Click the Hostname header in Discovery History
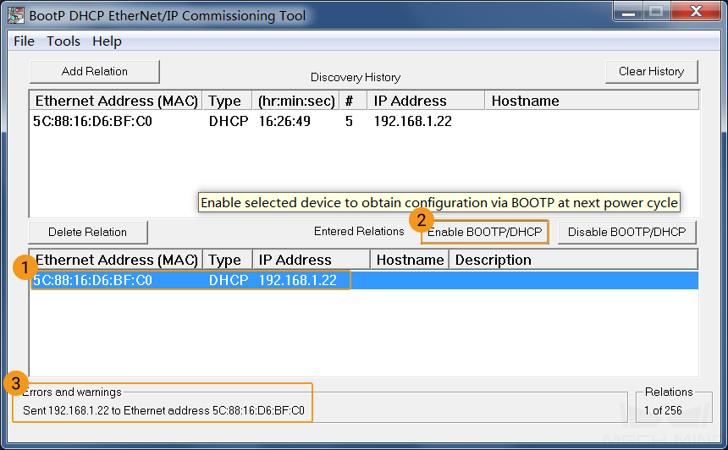This screenshot has width=728, height=450. pos(592,101)
